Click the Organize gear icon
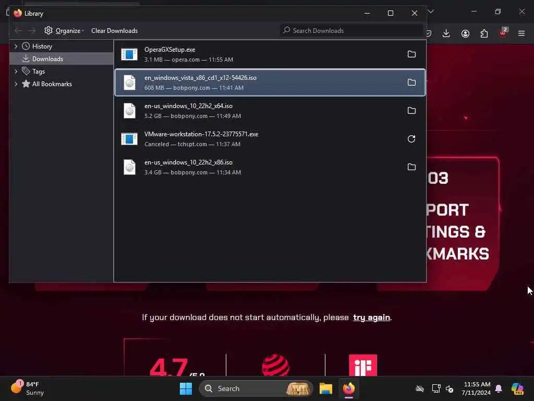The width and height of the screenshot is (534, 401). pos(48,30)
